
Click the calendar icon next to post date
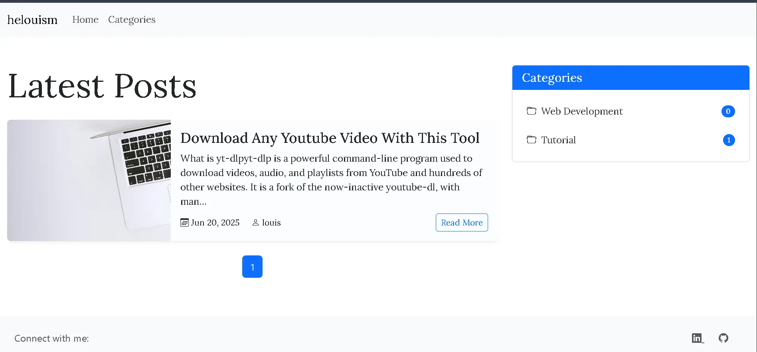184,223
